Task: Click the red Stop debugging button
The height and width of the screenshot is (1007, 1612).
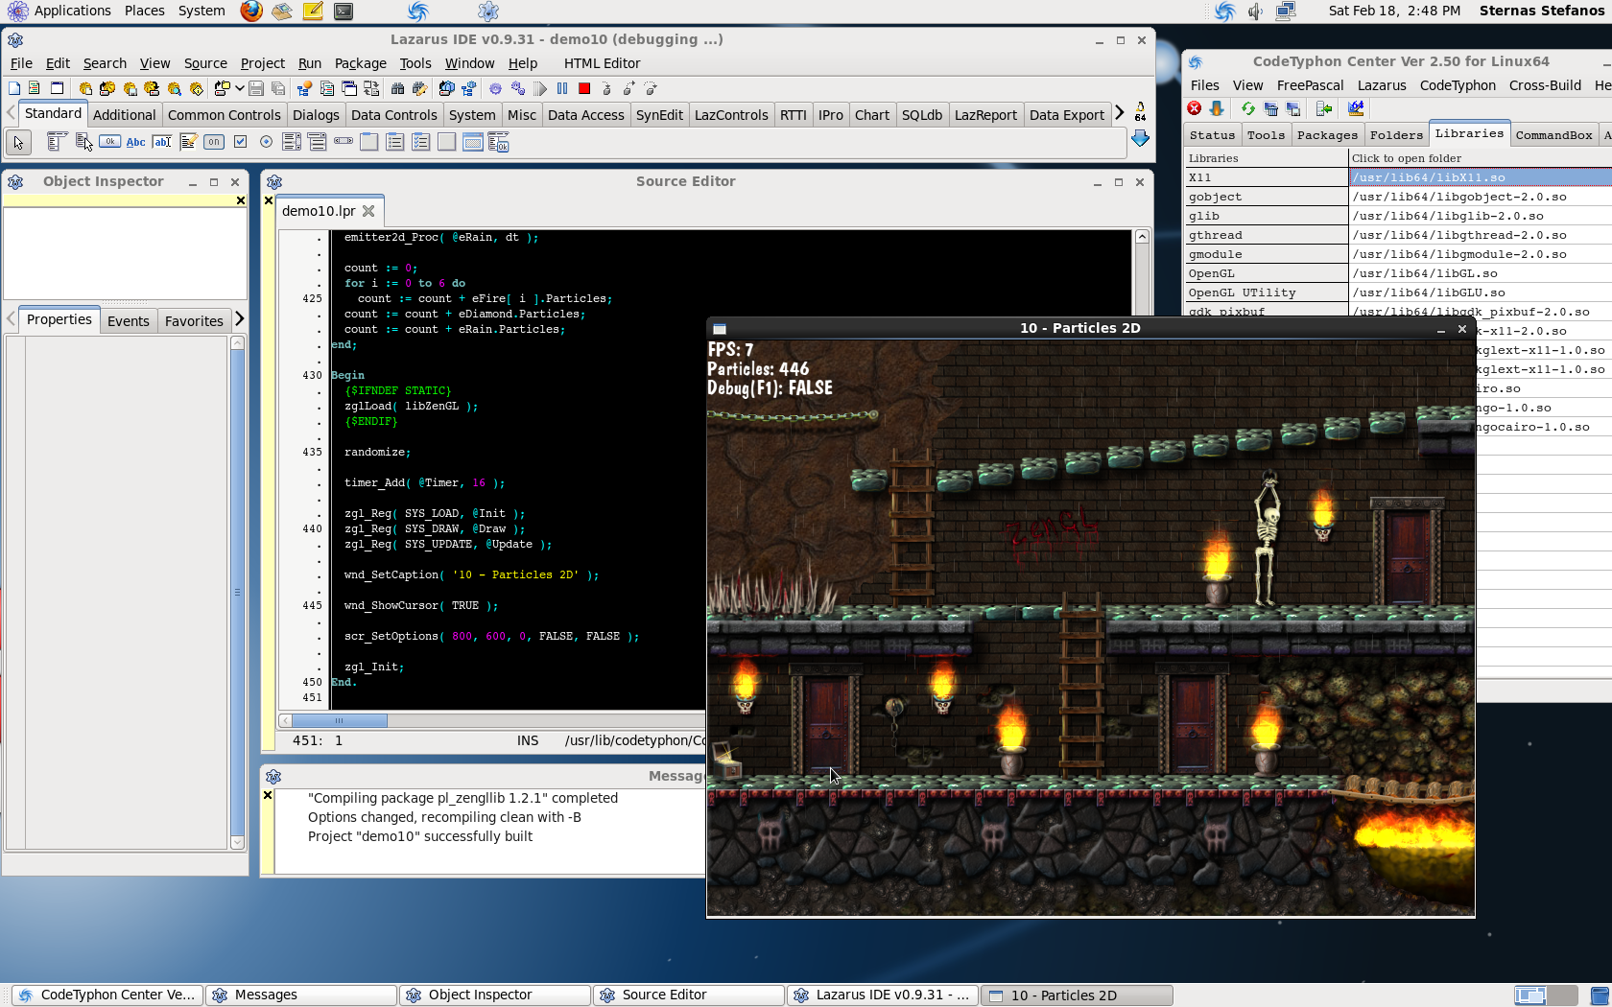Action: pos(583,88)
